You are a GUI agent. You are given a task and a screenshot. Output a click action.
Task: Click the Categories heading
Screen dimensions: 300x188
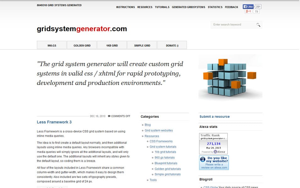click(x=150, y=117)
